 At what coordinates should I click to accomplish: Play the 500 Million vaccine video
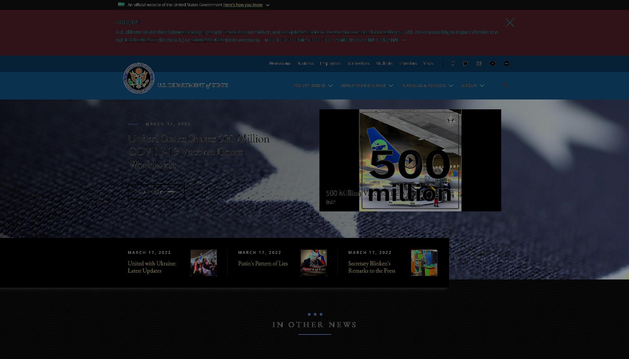click(x=410, y=161)
